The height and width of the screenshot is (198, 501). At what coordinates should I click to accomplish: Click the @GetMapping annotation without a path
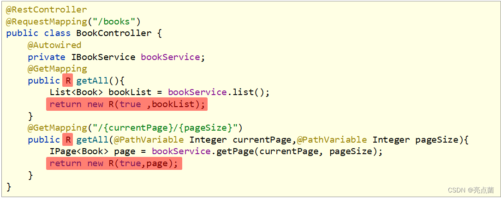57,69
